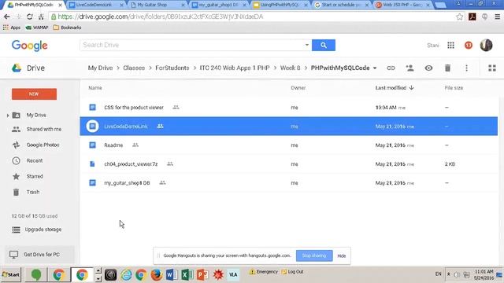Open Recent in sidebar
The image size is (504, 283).
(35, 160)
